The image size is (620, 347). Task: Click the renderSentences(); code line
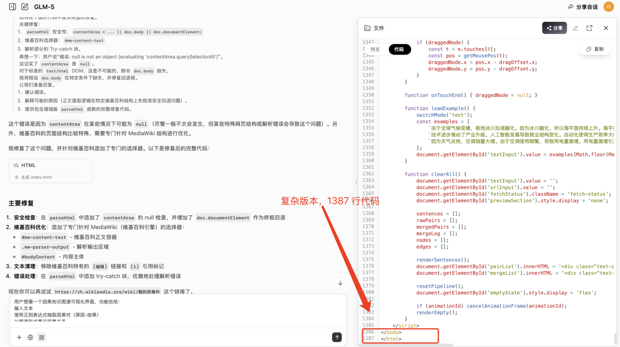point(443,260)
